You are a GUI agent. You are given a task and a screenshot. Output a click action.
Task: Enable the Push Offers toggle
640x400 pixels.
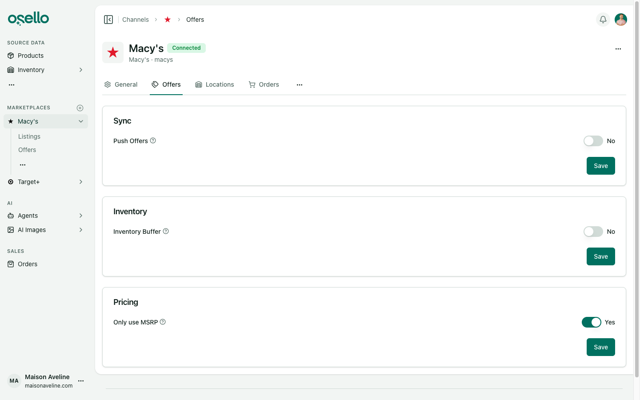pos(593,141)
